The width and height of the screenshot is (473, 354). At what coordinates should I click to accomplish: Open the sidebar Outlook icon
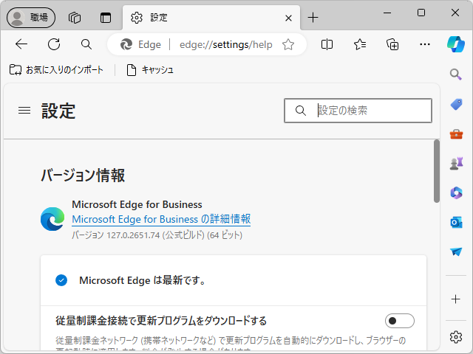[x=456, y=223]
